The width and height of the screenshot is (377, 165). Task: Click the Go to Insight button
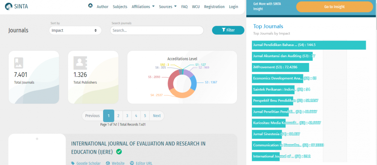coord(334,7)
